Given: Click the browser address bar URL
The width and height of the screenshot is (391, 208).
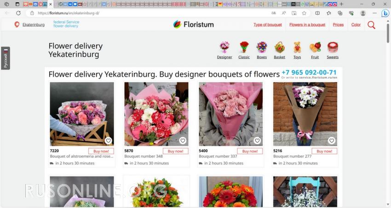Looking at the screenshot, I should [69, 13].
